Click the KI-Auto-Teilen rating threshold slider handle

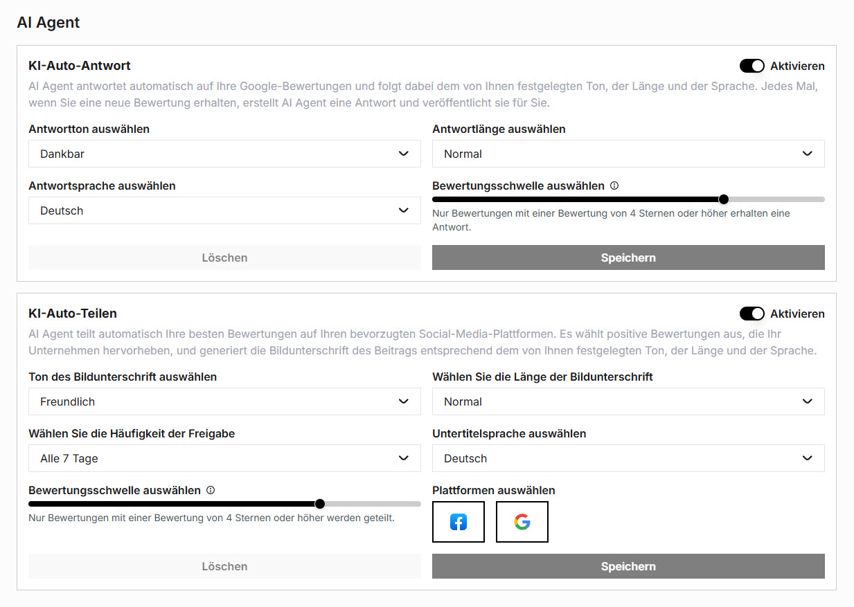(x=320, y=504)
